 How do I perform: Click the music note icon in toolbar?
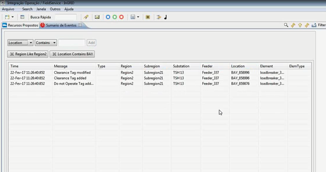click(166, 17)
